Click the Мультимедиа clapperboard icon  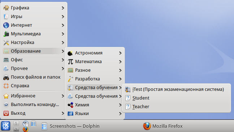coord(6,34)
